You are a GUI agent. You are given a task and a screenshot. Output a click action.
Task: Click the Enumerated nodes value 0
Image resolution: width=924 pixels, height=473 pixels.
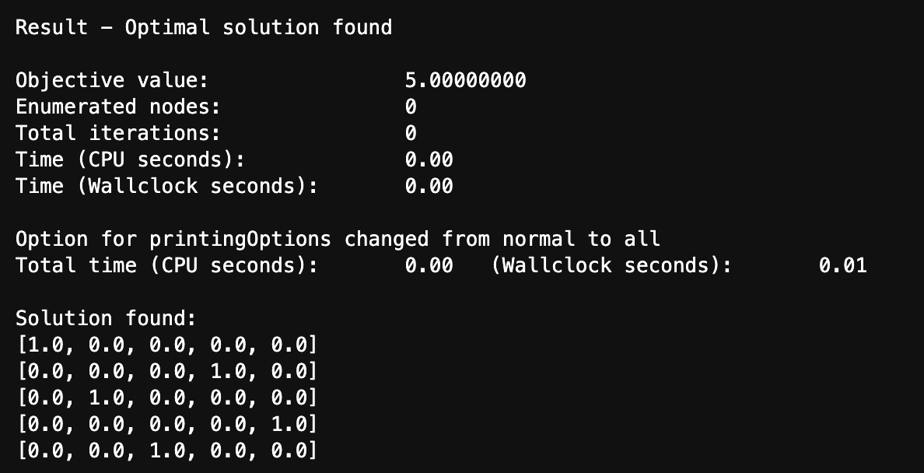pyautogui.click(x=411, y=107)
